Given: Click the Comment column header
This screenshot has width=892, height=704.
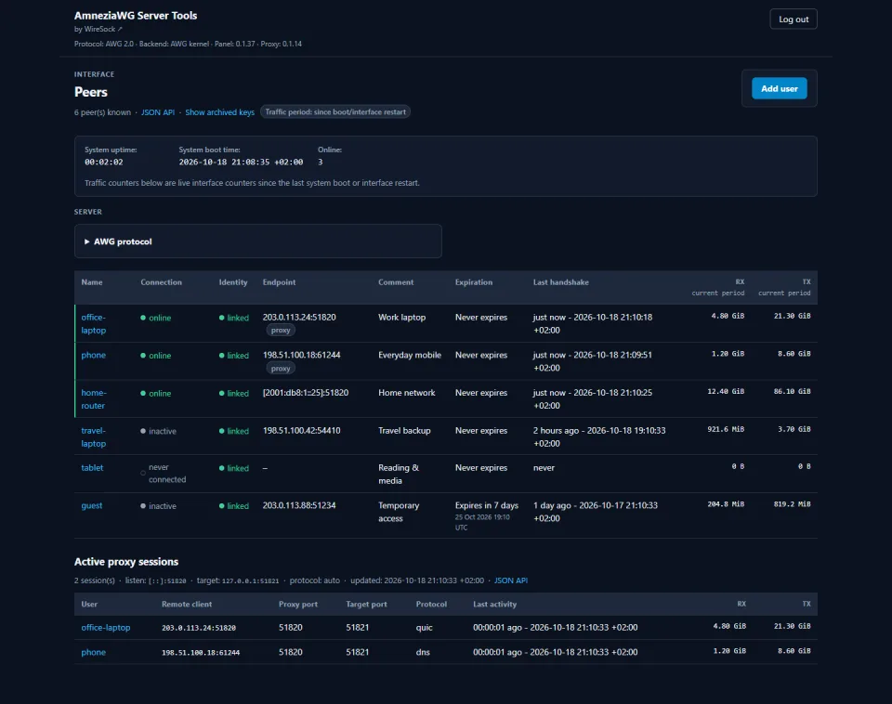Looking at the screenshot, I should click(x=396, y=282).
